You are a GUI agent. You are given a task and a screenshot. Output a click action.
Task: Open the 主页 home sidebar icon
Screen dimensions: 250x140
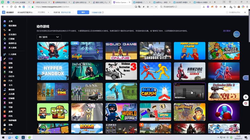coord(5,21)
